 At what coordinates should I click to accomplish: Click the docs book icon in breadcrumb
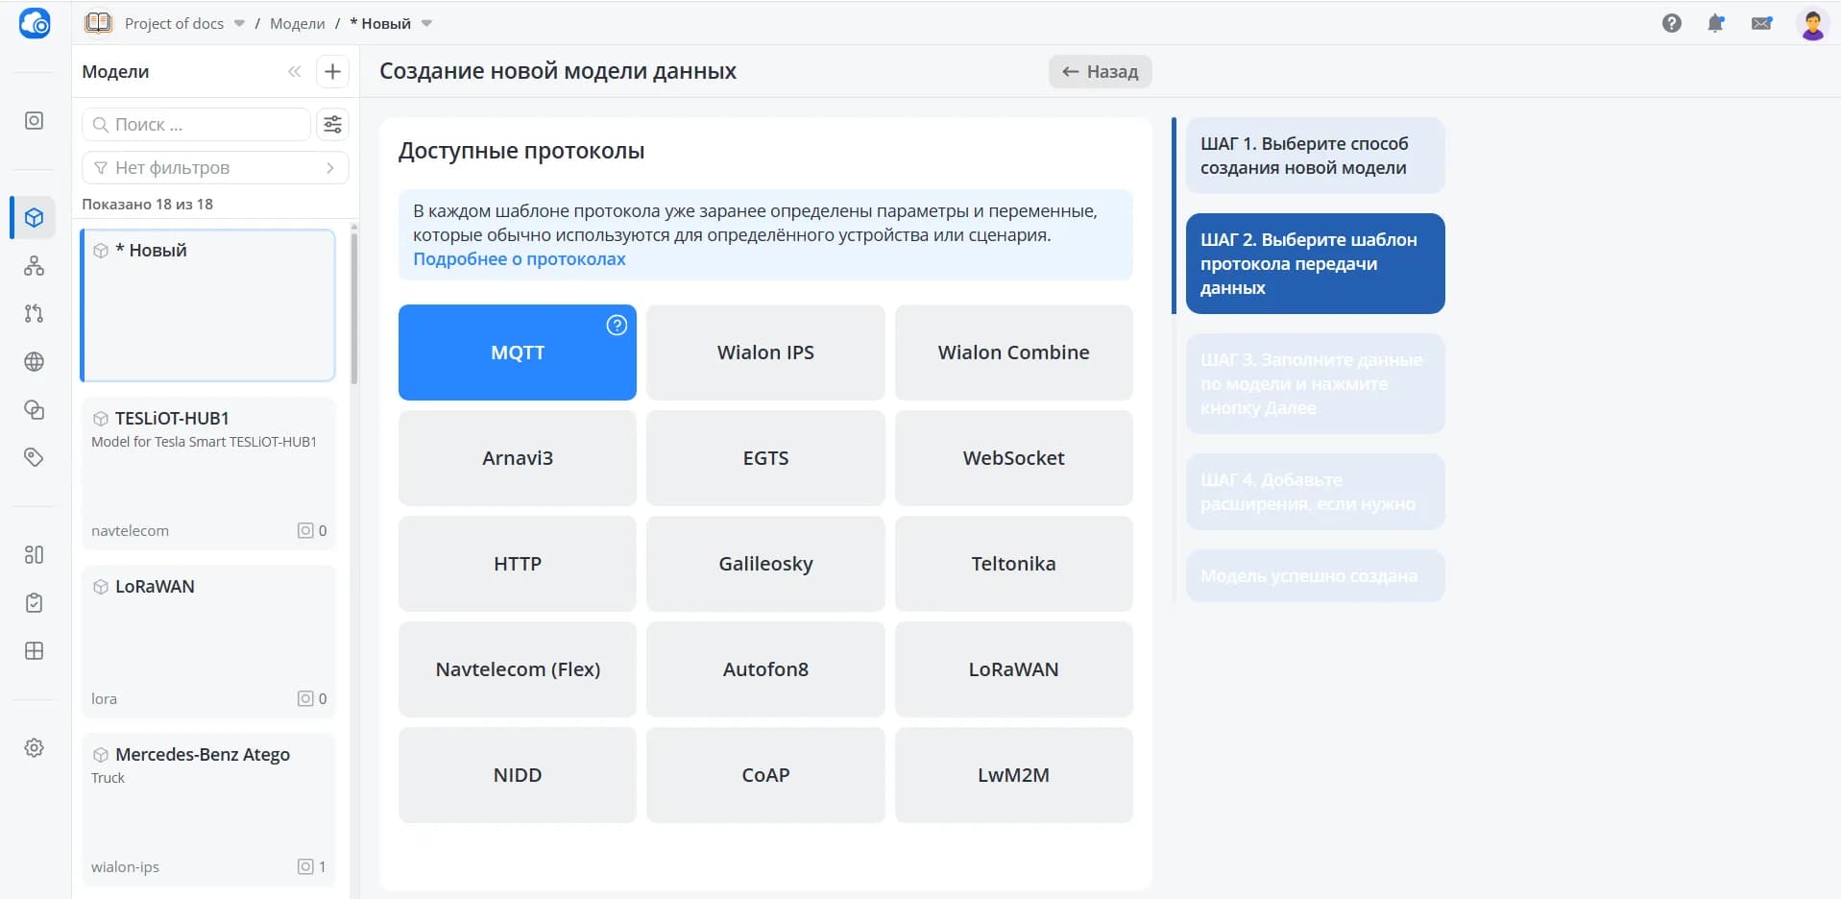coord(98,23)
